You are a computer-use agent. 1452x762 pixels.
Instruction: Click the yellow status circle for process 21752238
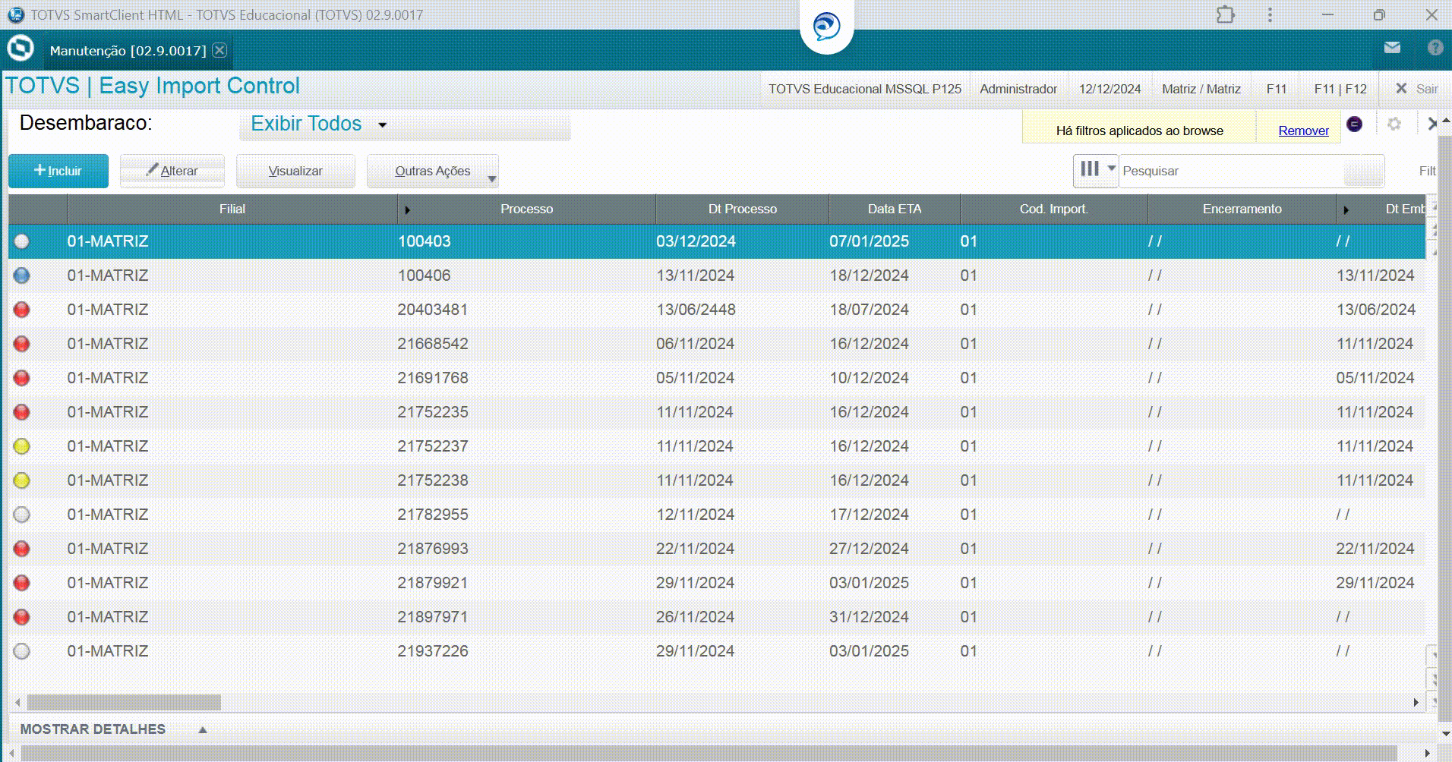click(22, 480)
